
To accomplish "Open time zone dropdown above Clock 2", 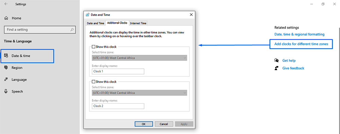I will [139, 93].
